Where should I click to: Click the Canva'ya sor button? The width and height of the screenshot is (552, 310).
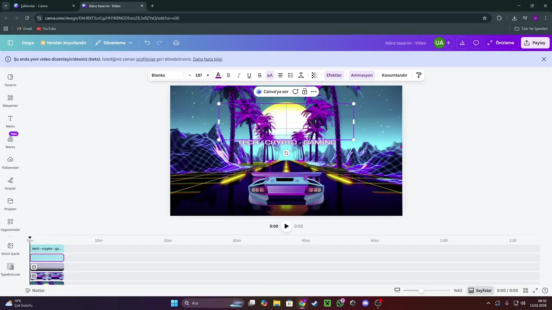[x=272, y=92]
